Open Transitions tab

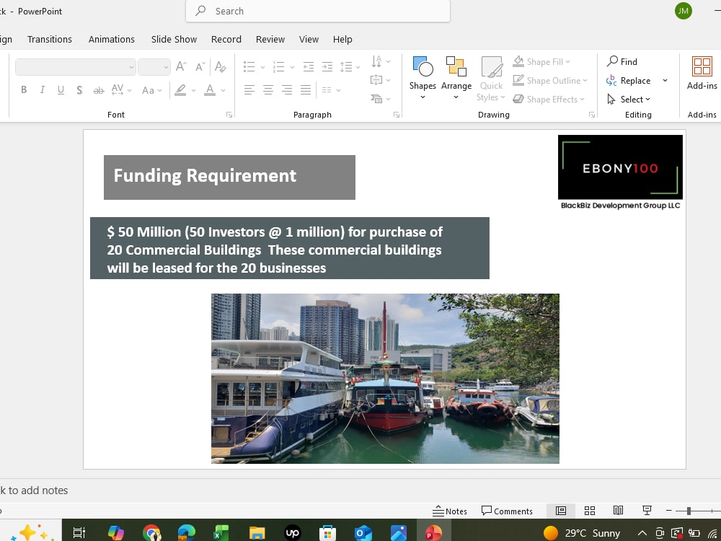click(x=50, y=39)
